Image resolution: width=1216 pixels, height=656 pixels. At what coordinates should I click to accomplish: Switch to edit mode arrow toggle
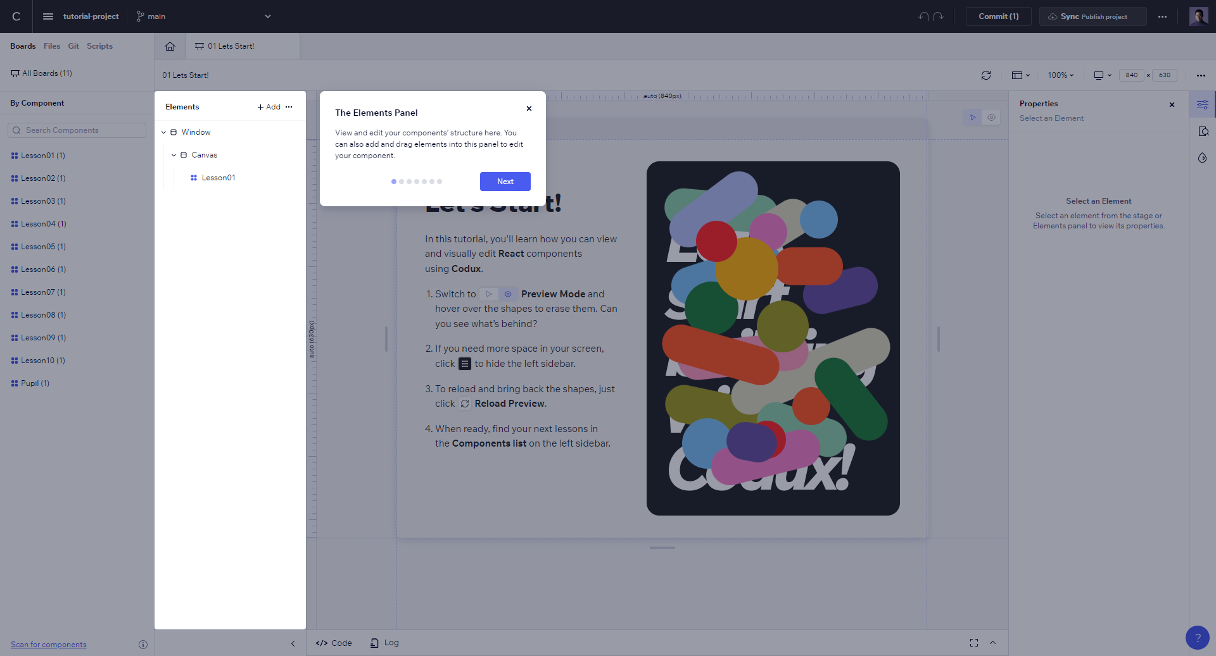(x=973, y=118)
